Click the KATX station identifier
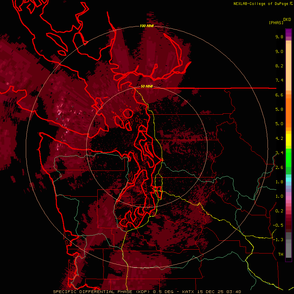 tap(188, 292)
